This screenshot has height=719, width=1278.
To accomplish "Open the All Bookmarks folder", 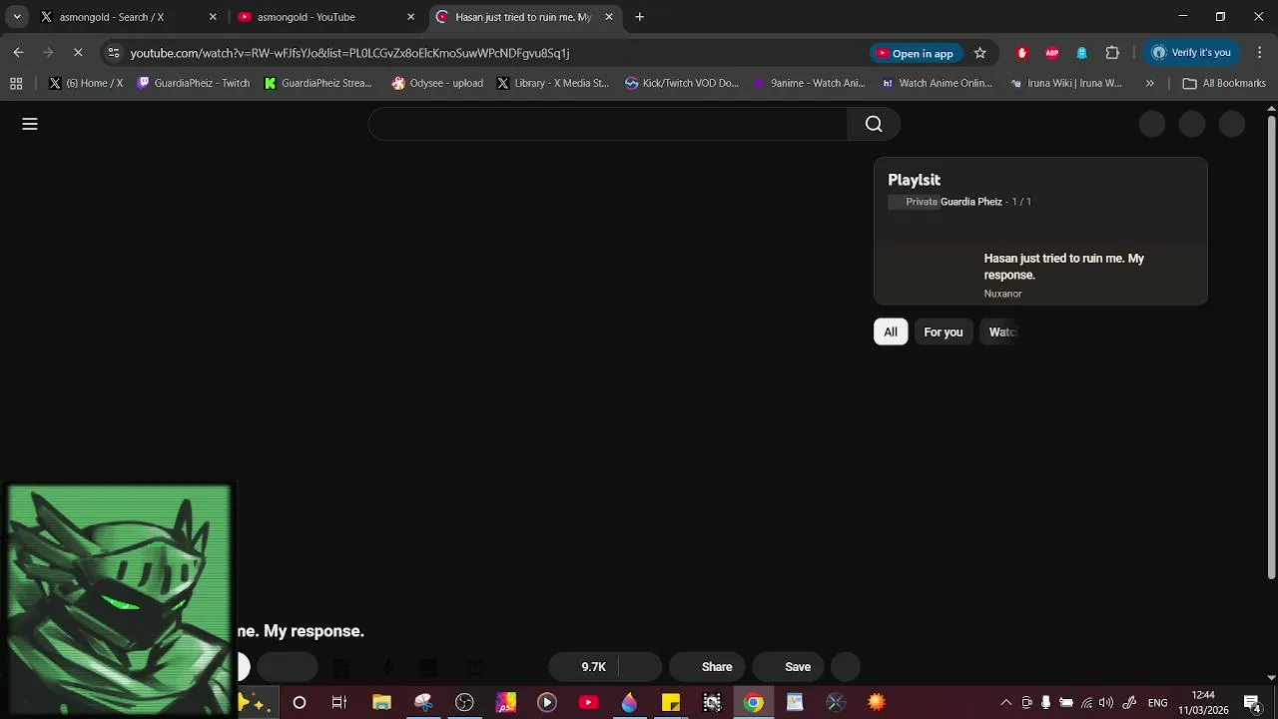I will click(1224, 84).
